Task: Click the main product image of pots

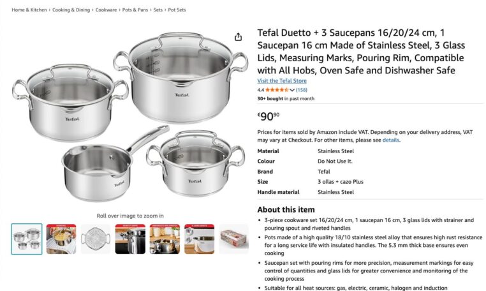Action: coord(130,116)
